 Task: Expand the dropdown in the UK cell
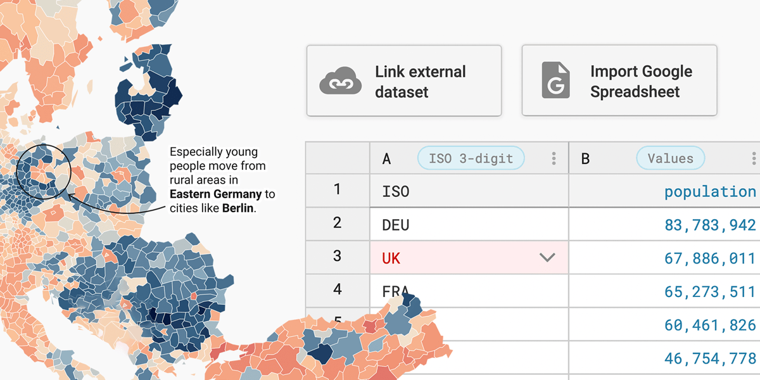546,258
